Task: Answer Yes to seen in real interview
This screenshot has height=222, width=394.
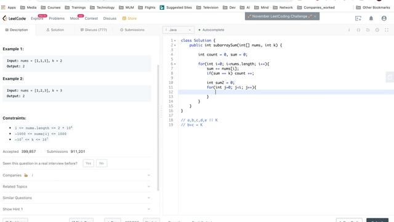Action: (x=88, y=163)
